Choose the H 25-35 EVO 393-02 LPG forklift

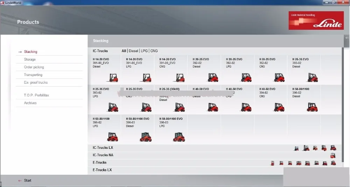104,100
